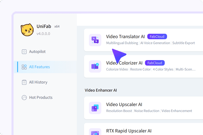The height and width of the screenshot is (135, 203).
Task: Click the UniFab cat logo icon
Action: coord(26,30)
